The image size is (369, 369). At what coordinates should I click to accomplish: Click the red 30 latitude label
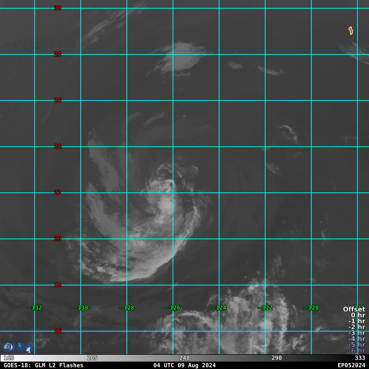(58, 8)
